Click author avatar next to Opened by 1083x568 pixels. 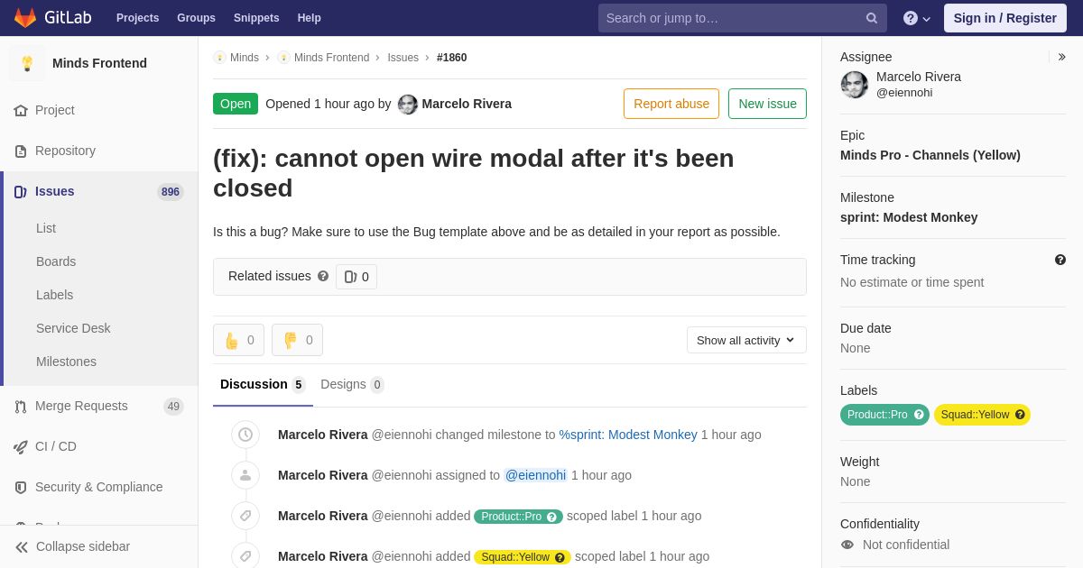pos(408,104)
